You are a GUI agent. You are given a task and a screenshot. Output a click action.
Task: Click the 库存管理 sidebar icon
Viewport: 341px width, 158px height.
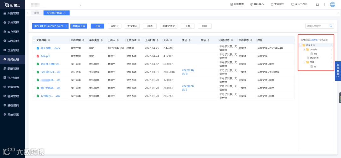[5, 32]
